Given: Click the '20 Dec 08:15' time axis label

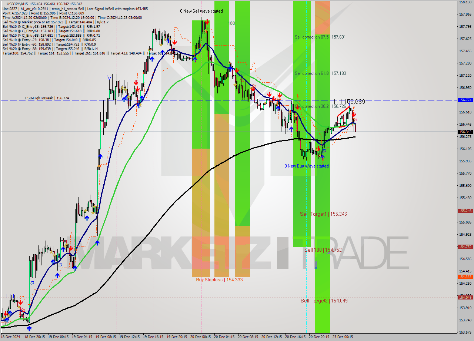Looking at the screenshot, I should tap(248, 337).
